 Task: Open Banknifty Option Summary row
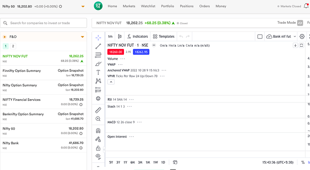tap(44, 116)
